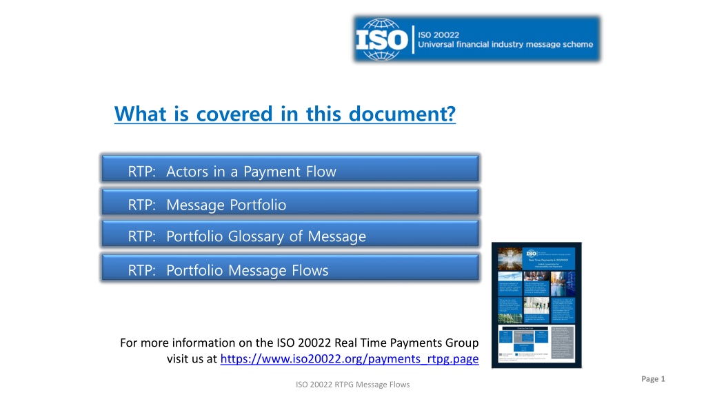Go to RTP: Actors in a Payment Flow
This screenshot has height=397, width=706.
[x=290, y=169]
